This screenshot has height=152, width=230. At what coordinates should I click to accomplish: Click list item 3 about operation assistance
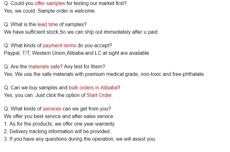point(80,139)
